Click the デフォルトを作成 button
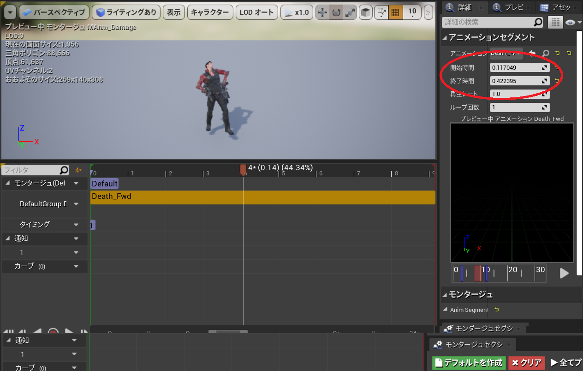The image size is (583, 371). coord(469,363)
